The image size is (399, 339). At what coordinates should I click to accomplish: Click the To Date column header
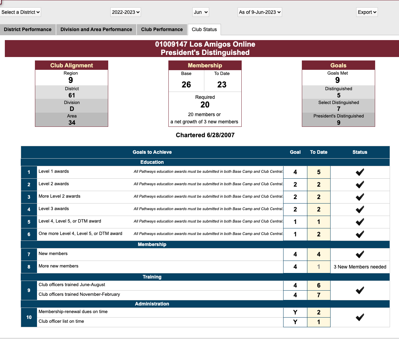tap(318, 152)
